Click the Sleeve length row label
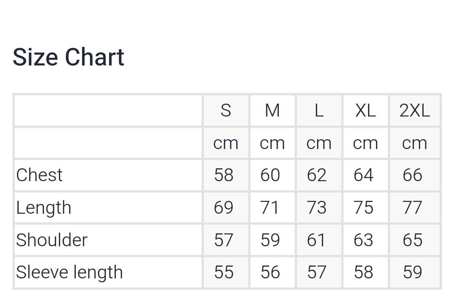Screen dimensions: 454x306 point(70,272)
